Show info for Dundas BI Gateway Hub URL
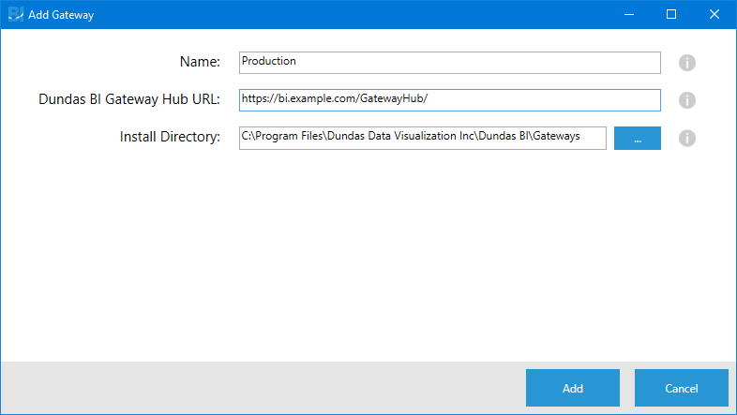Image resolution: width=737 pixels, height=415 pixels. click(687, 100)
